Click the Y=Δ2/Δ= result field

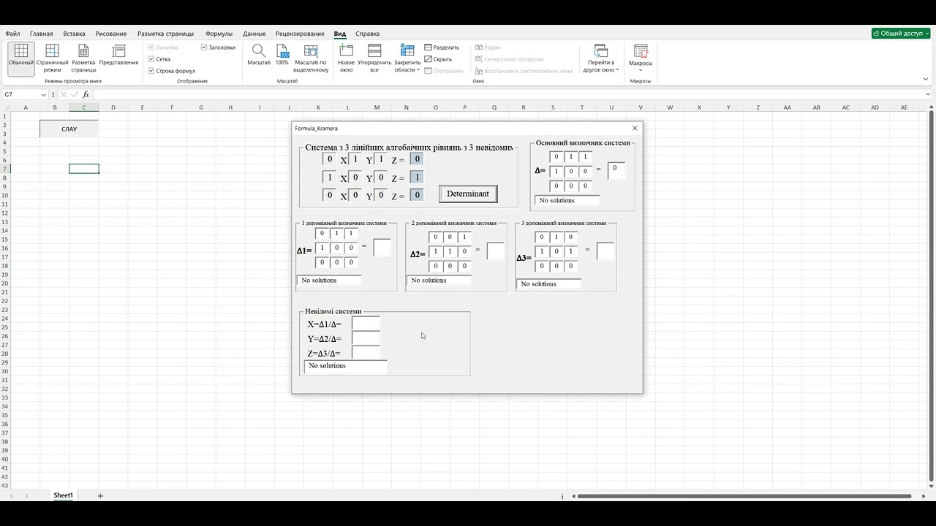coord(366,338)
